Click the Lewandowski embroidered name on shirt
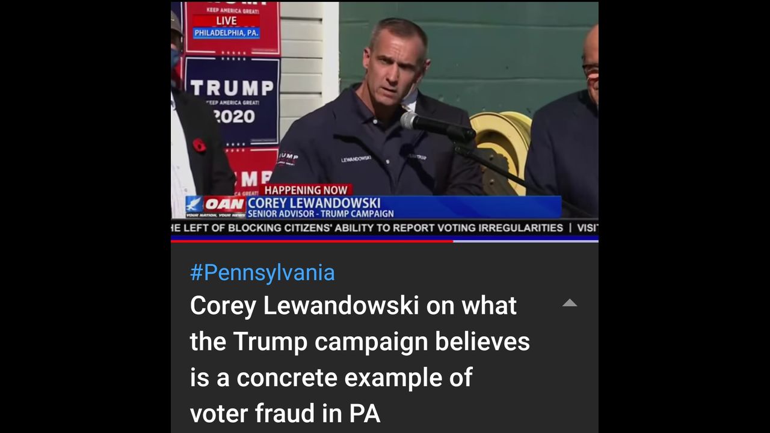Image resolution: width=770 pixels, height=433 pixels. [x=356, y=159]
